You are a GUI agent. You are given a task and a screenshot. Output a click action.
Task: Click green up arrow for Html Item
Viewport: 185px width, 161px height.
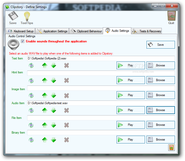click(45, 80)
